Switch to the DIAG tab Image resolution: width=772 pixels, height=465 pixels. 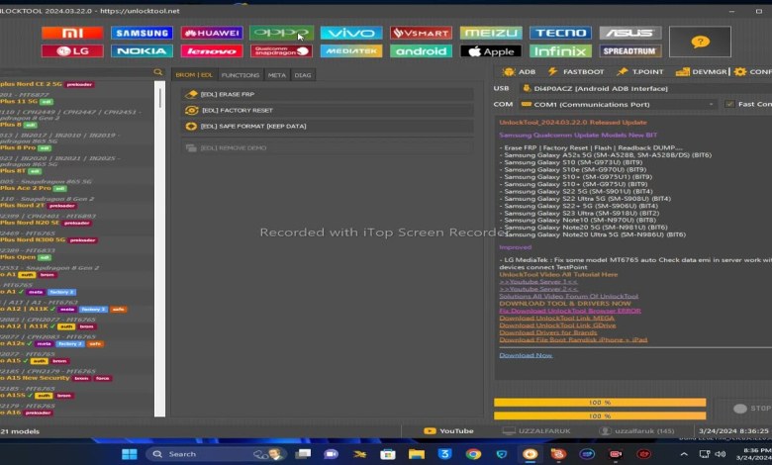pyautogui.click(x=302, y=75)
